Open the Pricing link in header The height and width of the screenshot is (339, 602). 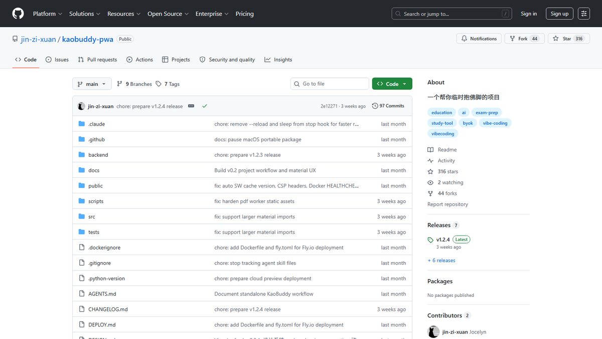(x=245, y=14)
